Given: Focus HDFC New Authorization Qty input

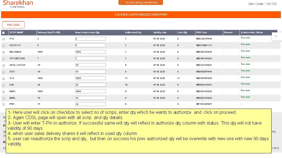Looking at the screenshot, I should point(90,91).
